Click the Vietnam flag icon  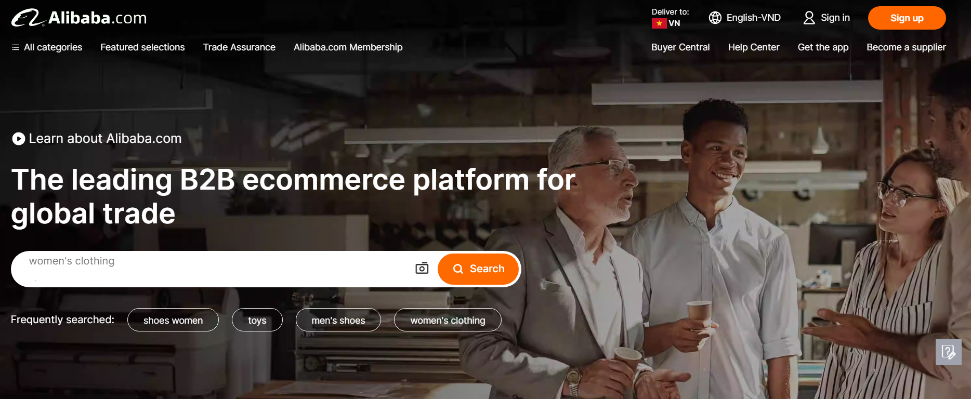pyautogui.click(x=659, y=23)
